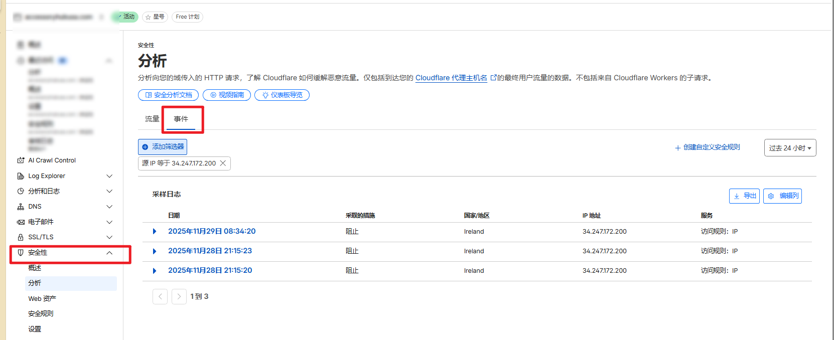Expand the 21:15:20 log row
Screen dimensions: 834x340
point(155,271)
